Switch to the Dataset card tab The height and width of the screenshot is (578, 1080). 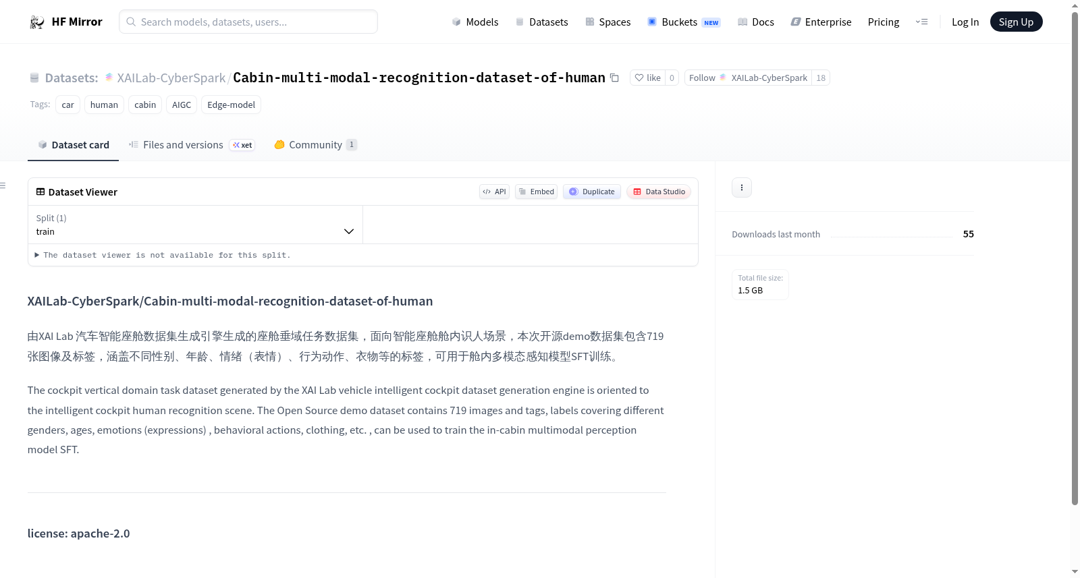(x=73, y=145)
